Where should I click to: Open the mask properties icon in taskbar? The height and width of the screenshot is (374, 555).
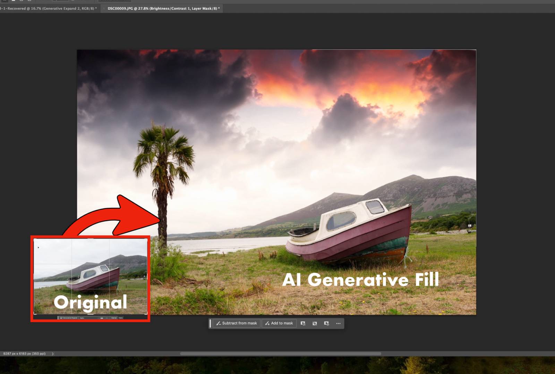(x=326, y=323)
